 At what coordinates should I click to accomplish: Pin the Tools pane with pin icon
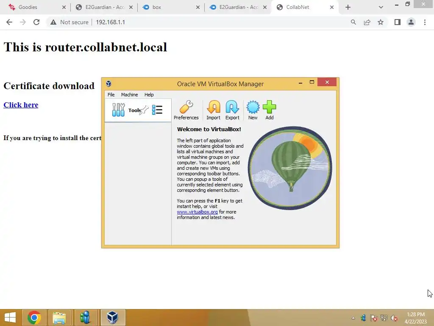144,110
